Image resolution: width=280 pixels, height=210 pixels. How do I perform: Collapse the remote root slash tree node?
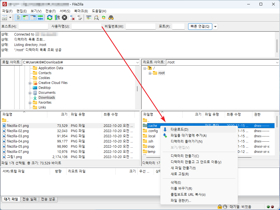145,68
